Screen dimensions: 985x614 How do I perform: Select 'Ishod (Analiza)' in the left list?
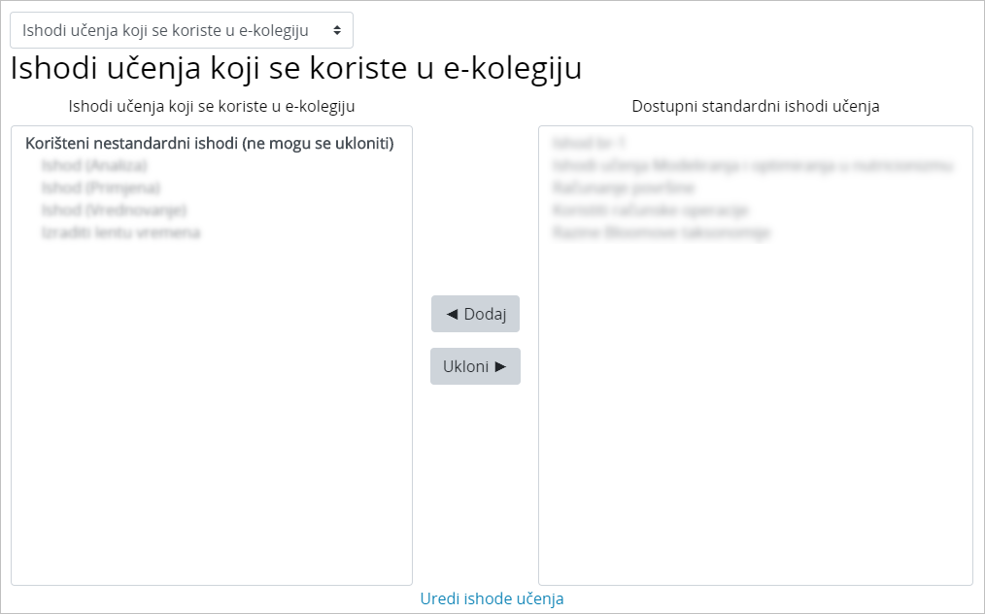[x=94, y=165]
